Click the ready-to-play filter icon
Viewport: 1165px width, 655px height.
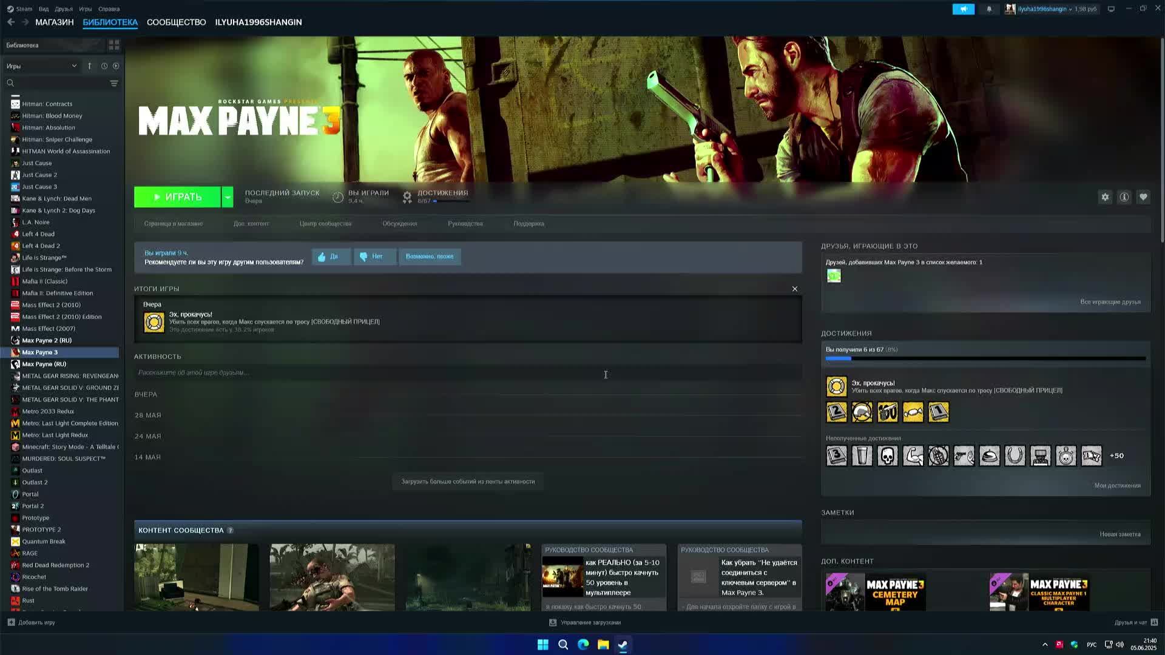(116, 66)
